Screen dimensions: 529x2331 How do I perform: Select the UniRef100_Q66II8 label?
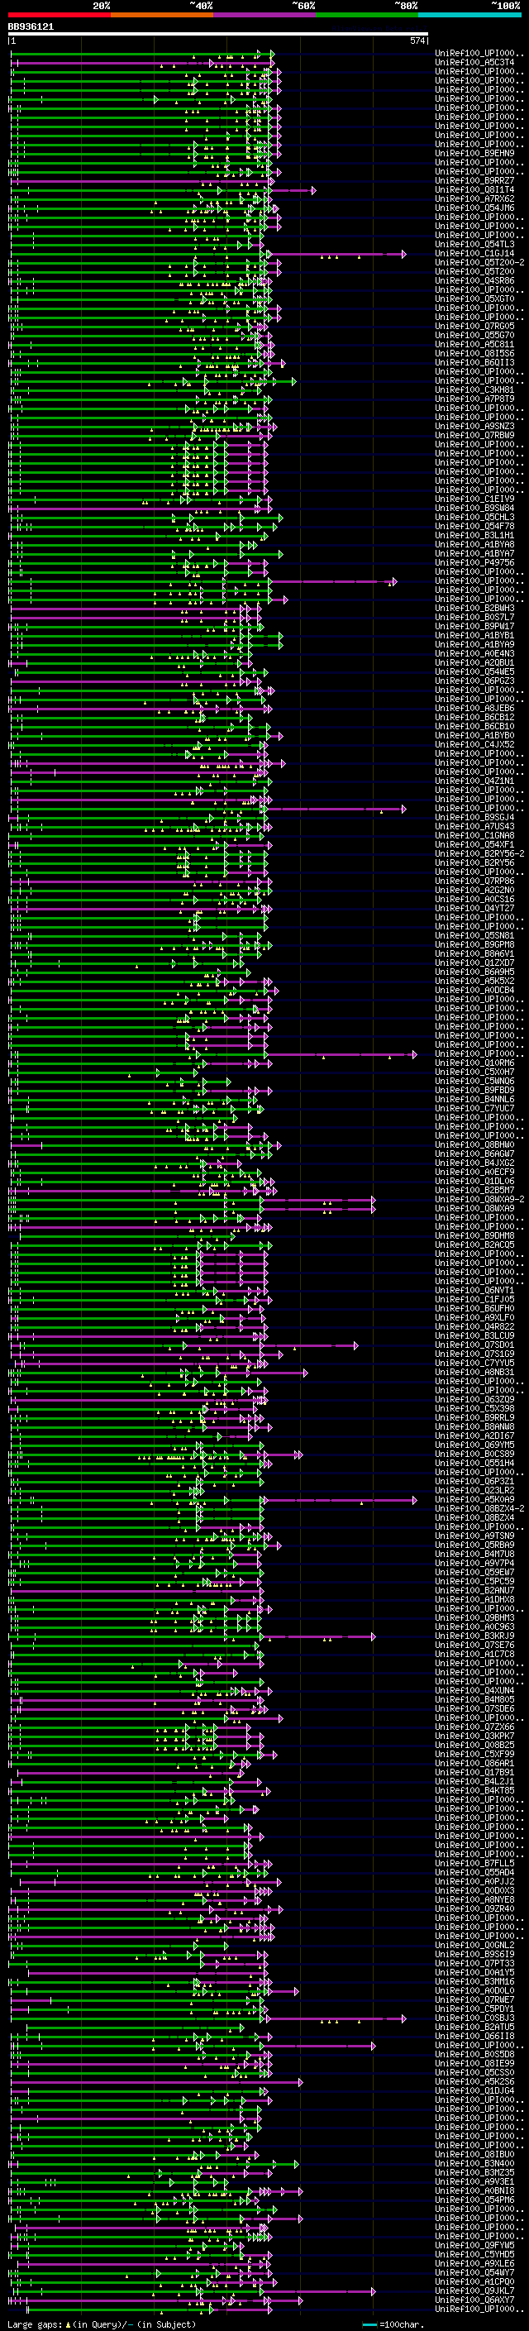(x=474, y=2036)
